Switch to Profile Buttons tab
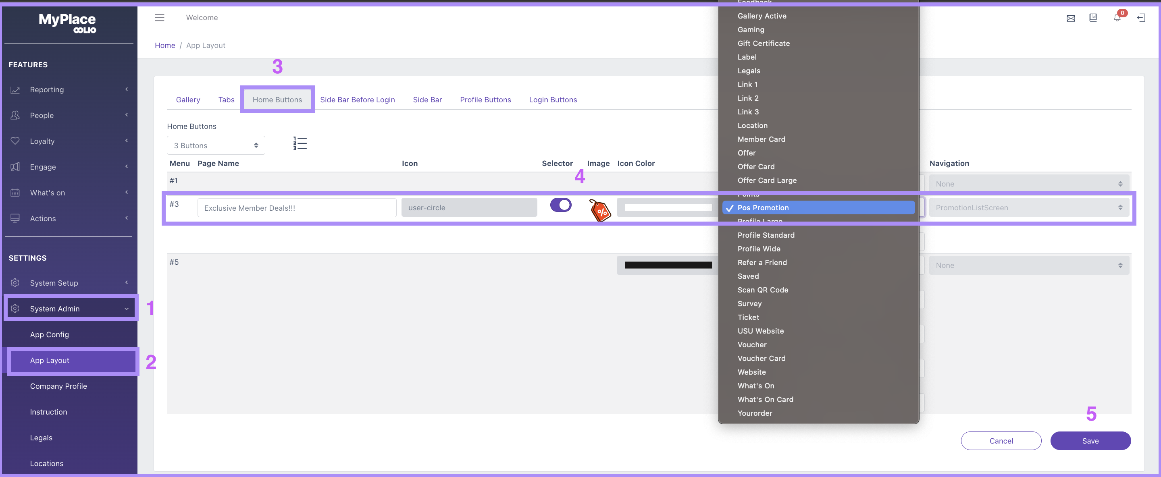Screen dimensions: 1161x477 click(485, 100)
